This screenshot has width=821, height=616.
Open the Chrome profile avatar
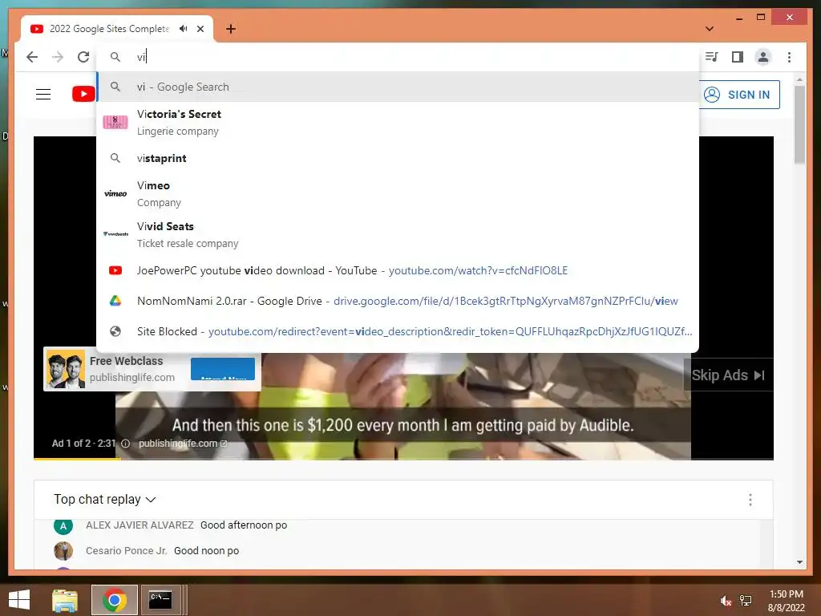(763, 57)
